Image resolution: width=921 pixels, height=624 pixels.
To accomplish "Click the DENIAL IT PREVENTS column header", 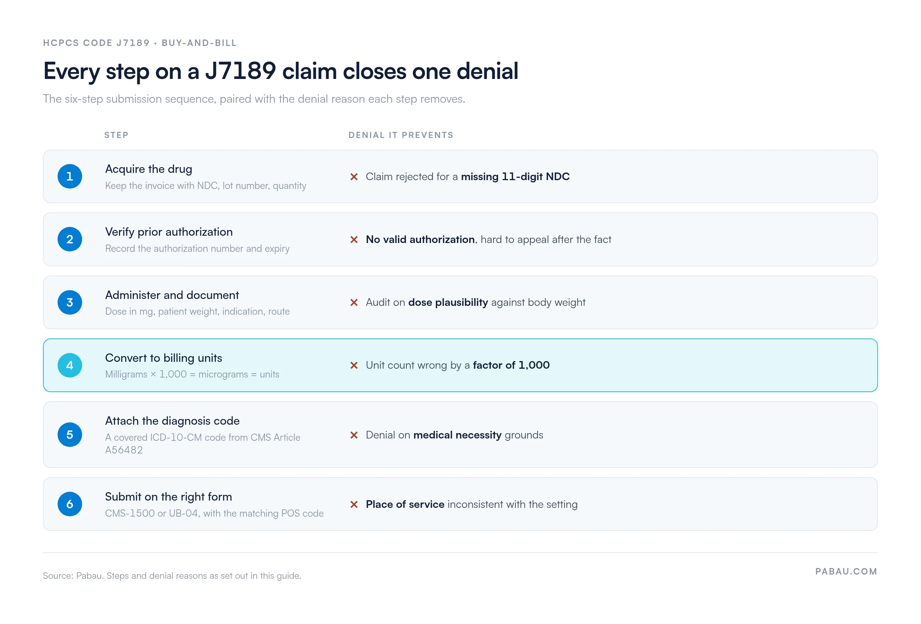I will click(401, 135).
